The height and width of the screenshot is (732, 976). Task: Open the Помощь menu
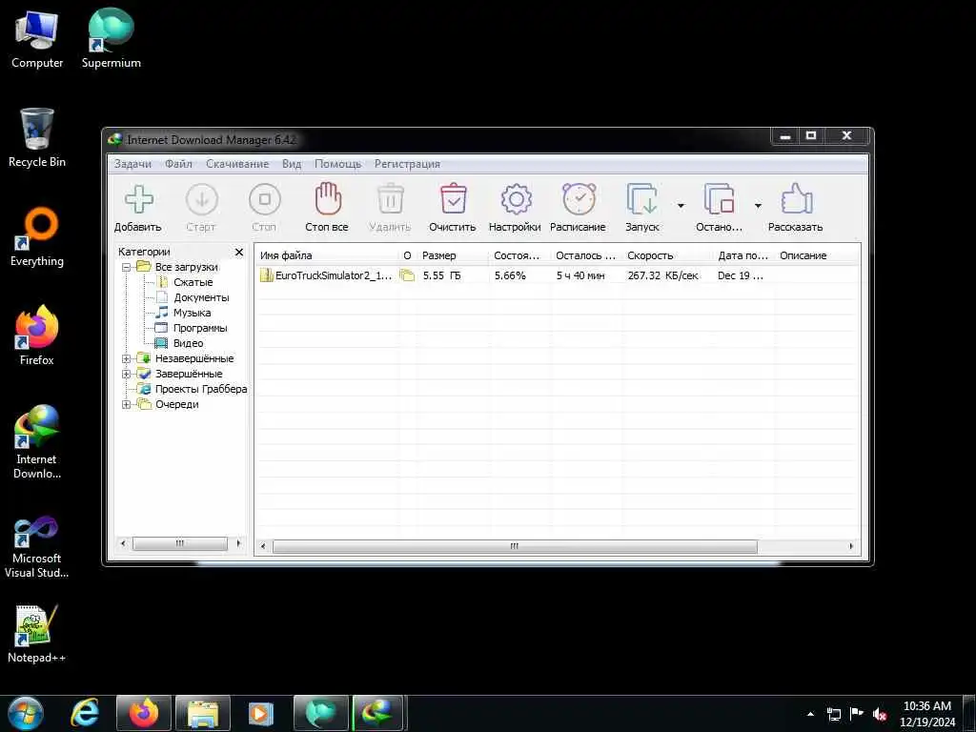337,164
